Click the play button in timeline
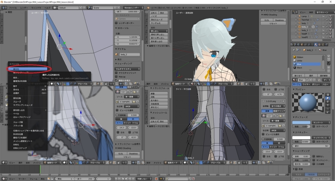335x181 pixels. point(126,179)
